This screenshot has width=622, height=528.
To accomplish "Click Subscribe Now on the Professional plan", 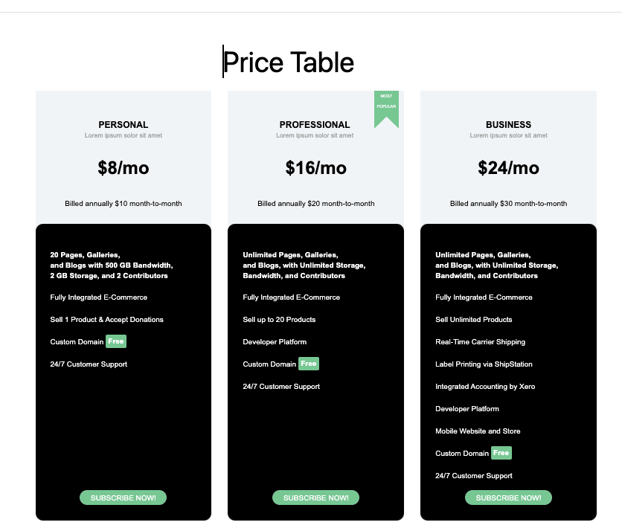I will [x=315, y=498].
